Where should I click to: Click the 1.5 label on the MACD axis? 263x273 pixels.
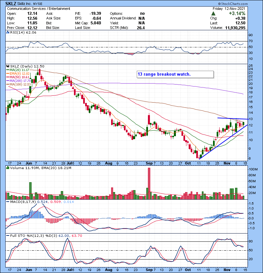251,204
